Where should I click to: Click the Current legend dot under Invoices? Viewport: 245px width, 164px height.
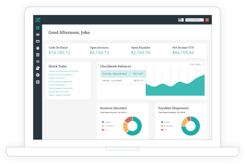103,122
